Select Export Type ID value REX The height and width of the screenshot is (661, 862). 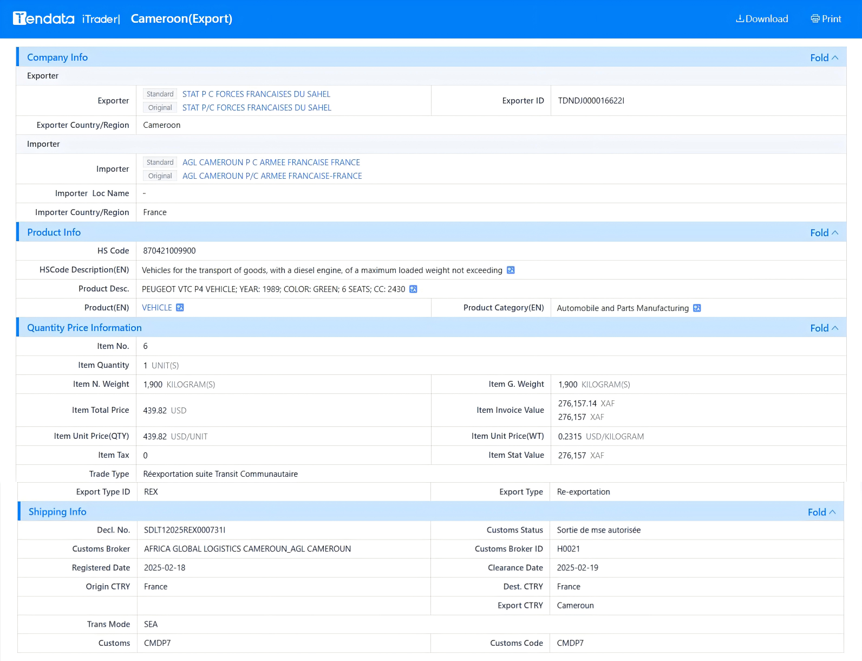point(151,491)
